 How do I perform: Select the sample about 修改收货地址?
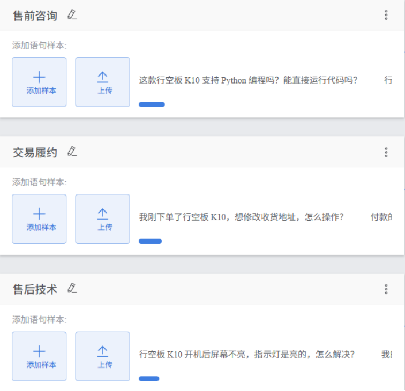241,217
